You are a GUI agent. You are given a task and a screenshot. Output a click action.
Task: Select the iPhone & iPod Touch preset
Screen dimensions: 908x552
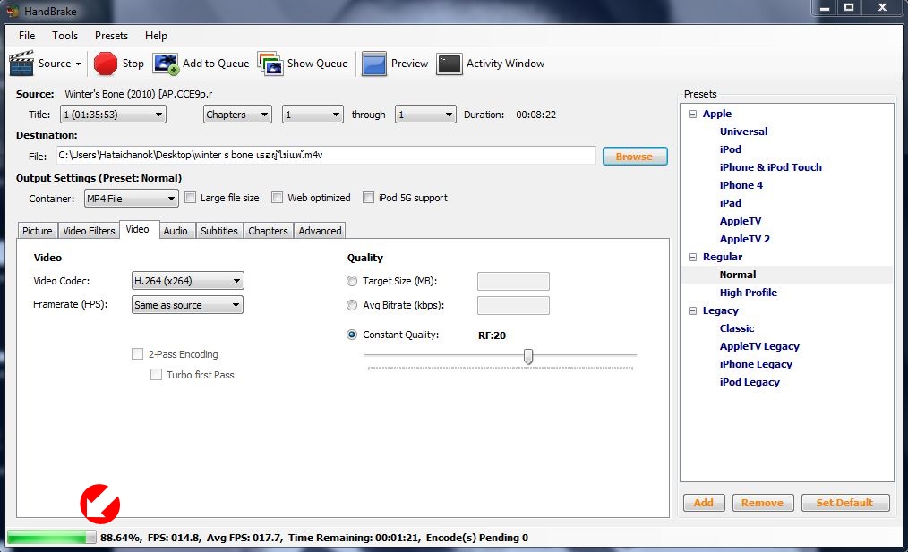pos(771,167)
